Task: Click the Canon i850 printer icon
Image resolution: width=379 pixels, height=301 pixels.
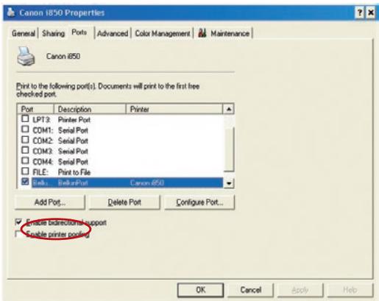Action: 26,56
